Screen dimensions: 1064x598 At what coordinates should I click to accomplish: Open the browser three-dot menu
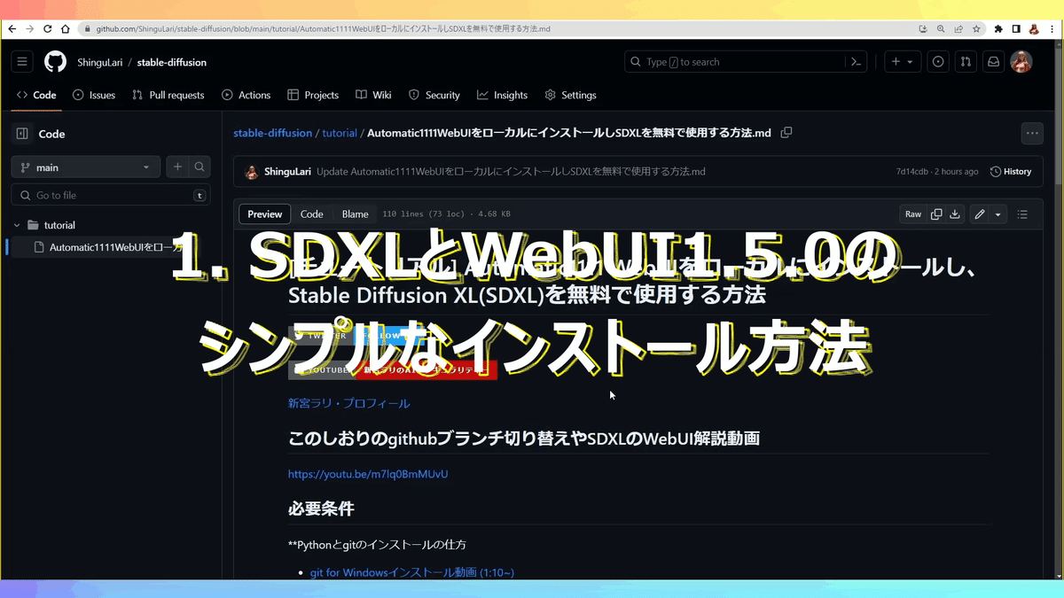pos(1052,28)
